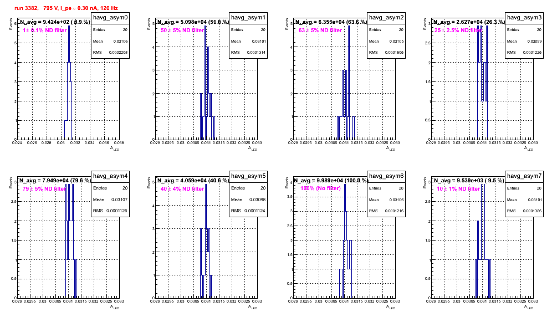This screenshot has height=317, width=552.
Task: Click Mean value 0.03107 in havg_asym4 box
Action: [x=119, y=200]
